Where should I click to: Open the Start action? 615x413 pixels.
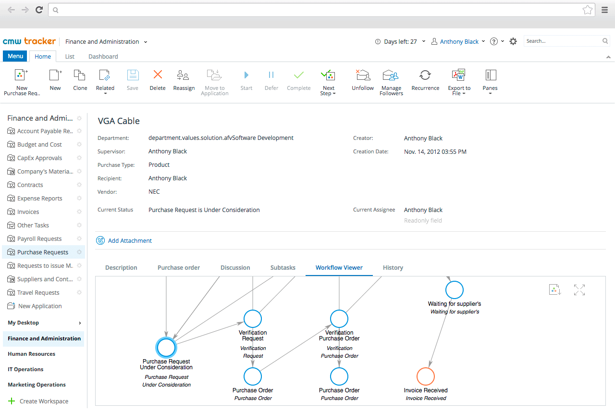point(246,81)
